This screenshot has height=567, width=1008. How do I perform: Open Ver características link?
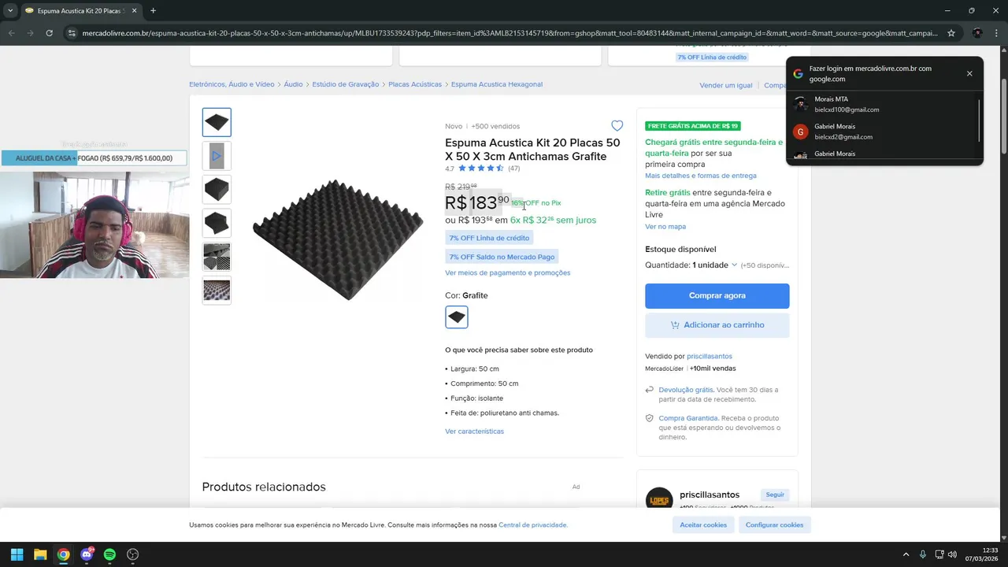tap(474, 432)
